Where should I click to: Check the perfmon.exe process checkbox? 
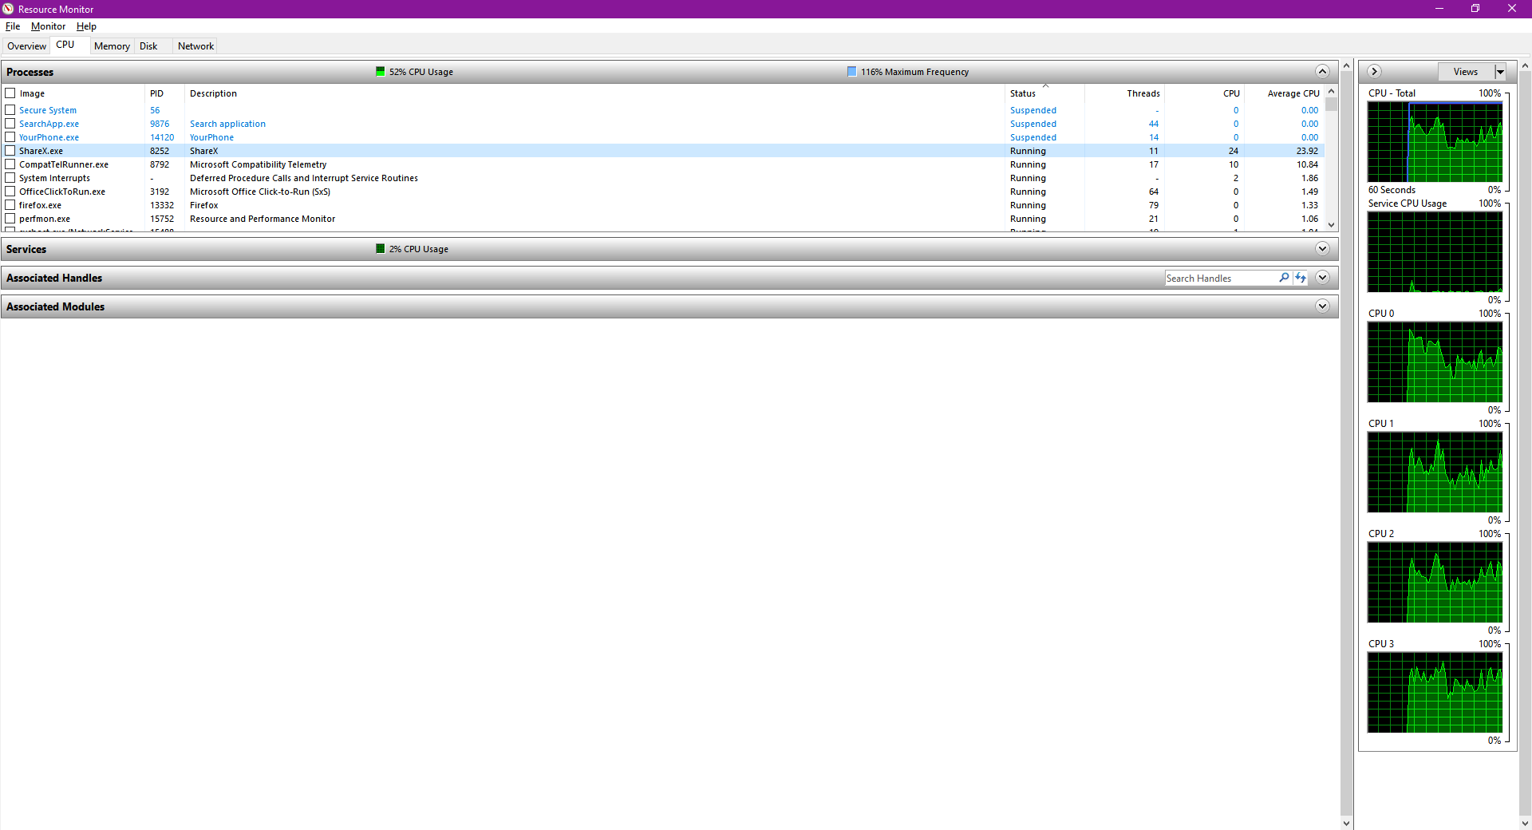pyautogui.click(x=10, y=219)
